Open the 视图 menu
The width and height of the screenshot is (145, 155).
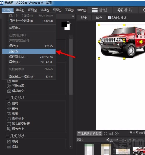click(x=32, y=10)
